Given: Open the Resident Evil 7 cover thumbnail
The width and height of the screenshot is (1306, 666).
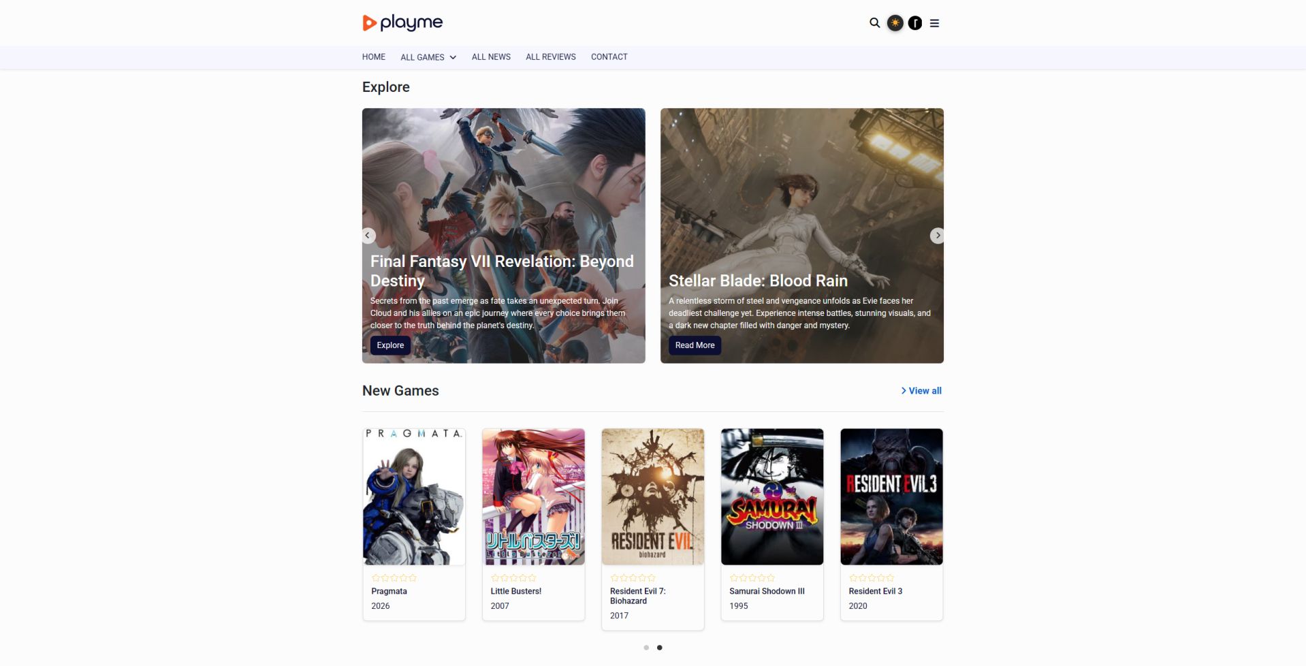Looking at the screenshot, I should pos(653,496).
